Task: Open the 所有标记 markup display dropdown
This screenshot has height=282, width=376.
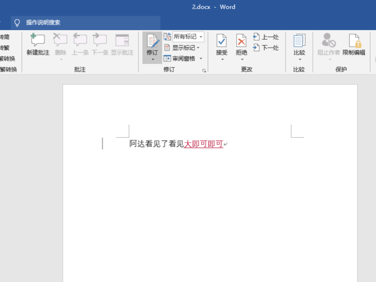Action: click(x=187, y=37)
